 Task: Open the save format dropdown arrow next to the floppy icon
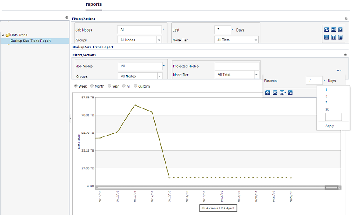click(285, 93)
